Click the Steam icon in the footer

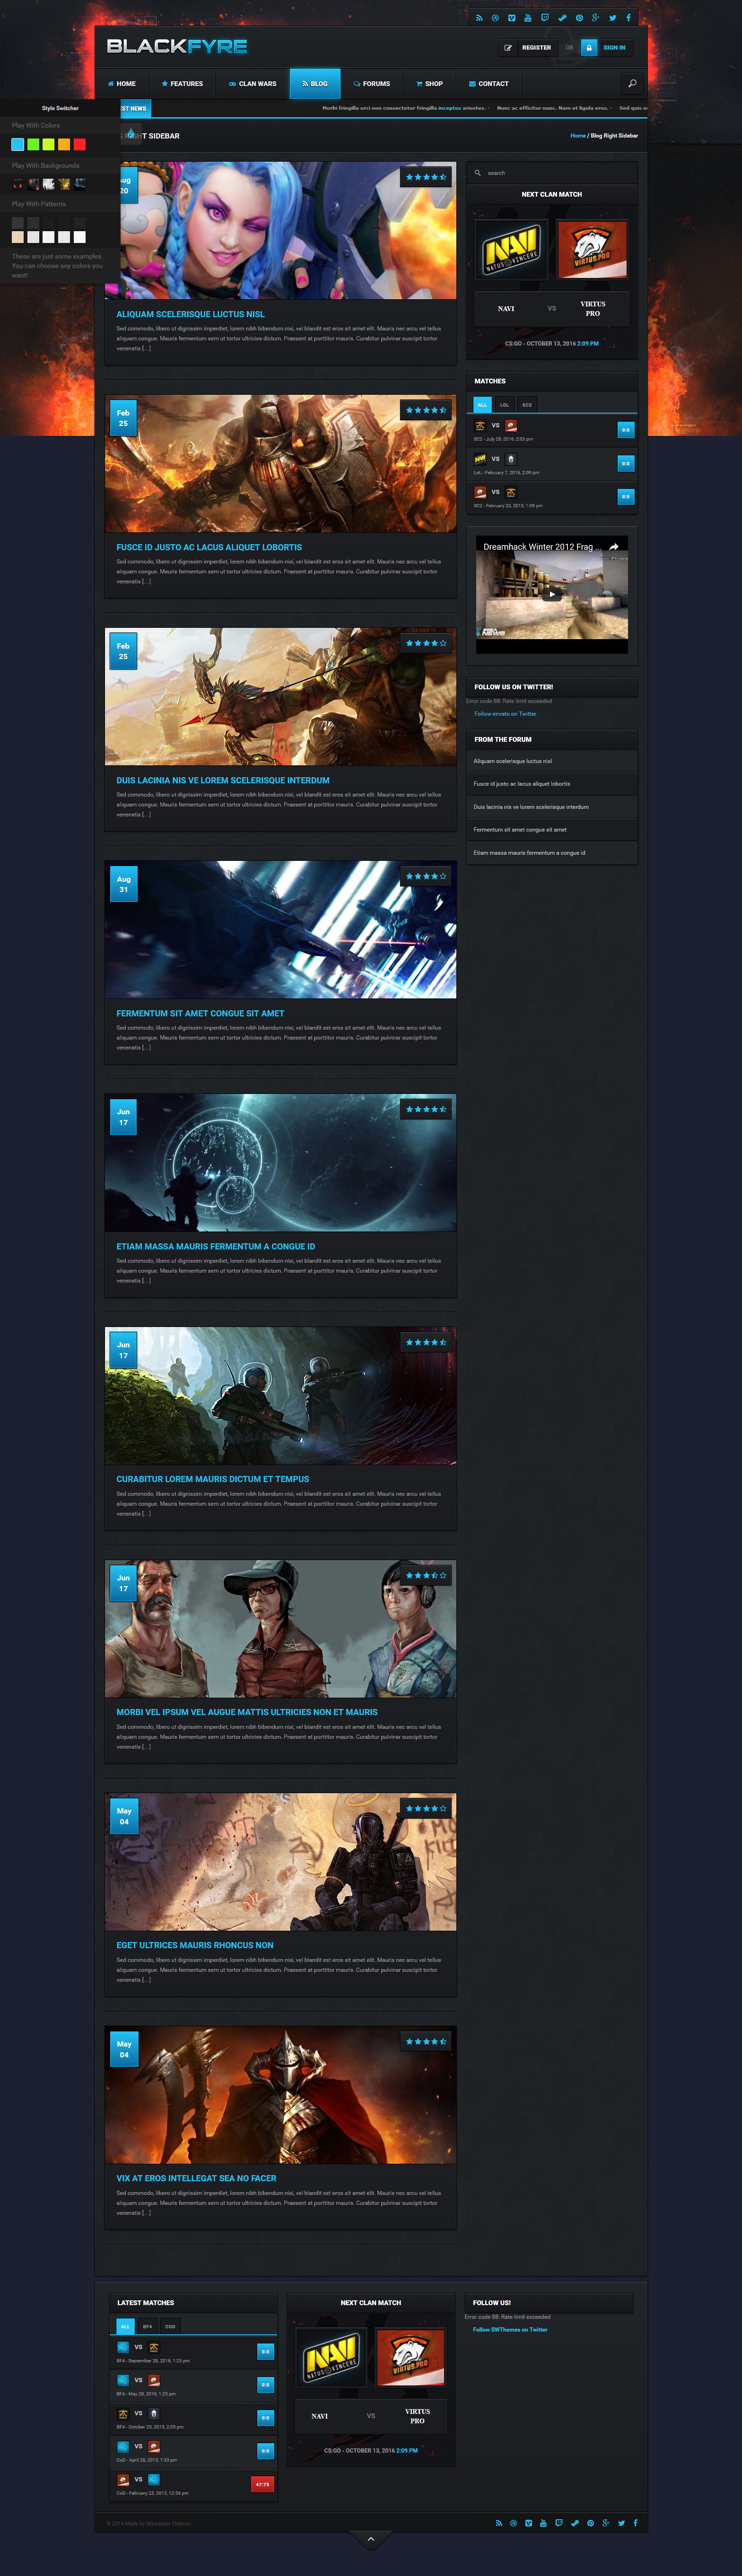pyautogui.click(x=575, y=2523)
